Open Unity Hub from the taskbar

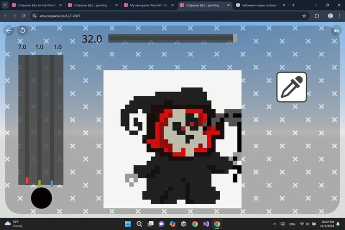pos(183,224)
